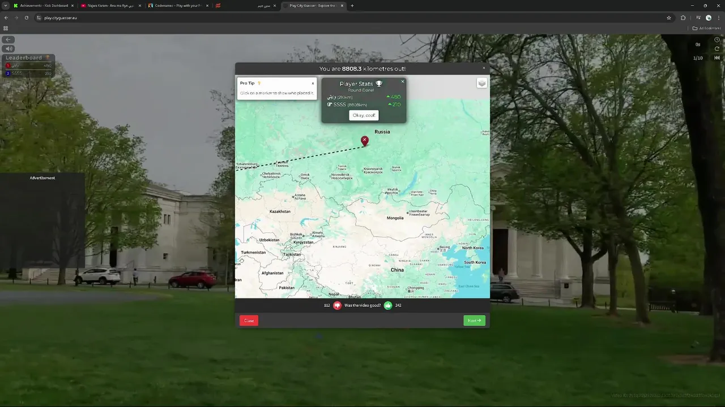Image resolution: width=725 pixels, height=407 pixels.
Task: Click the 1/10 round counter
Action: click(x=698, y=58)
